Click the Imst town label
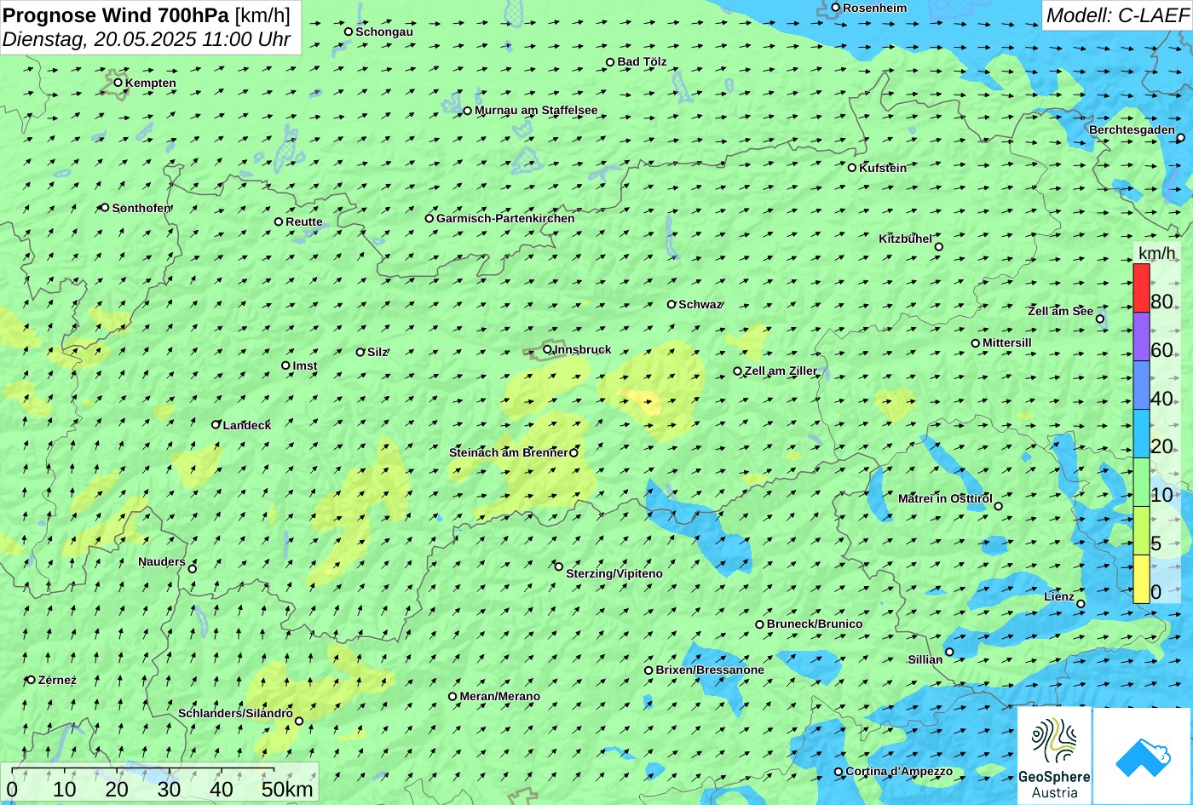 pos(305,365)
